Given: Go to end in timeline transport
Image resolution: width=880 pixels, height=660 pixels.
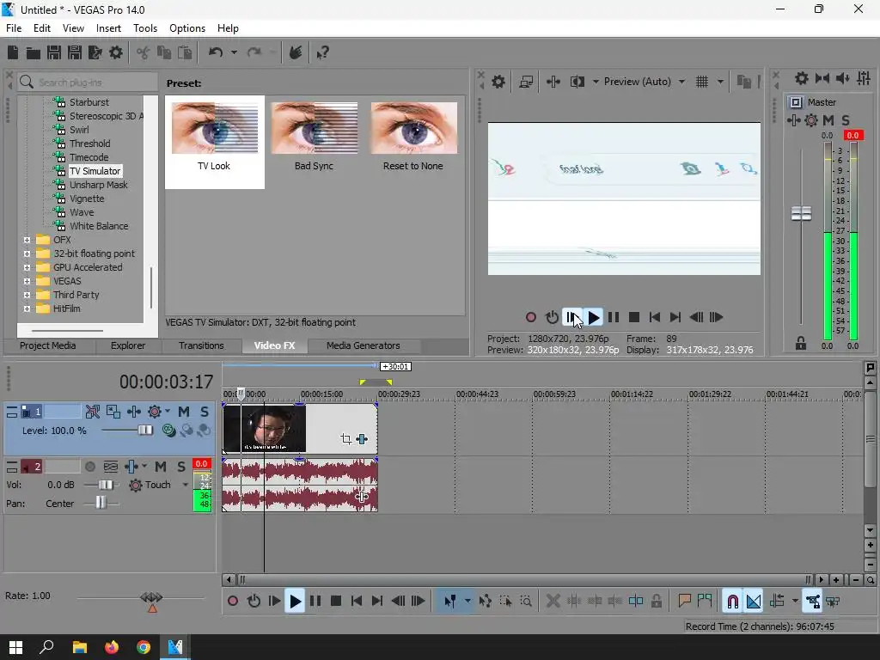Looking at the screenshot, I should pos(377,602).
